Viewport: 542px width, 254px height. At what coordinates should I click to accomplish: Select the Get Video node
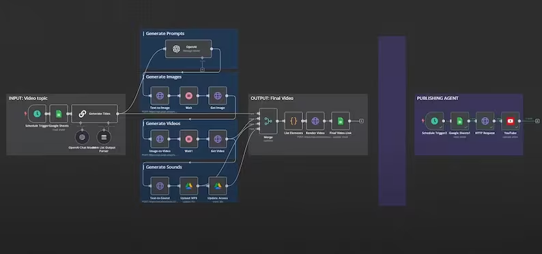click(218, 139)
